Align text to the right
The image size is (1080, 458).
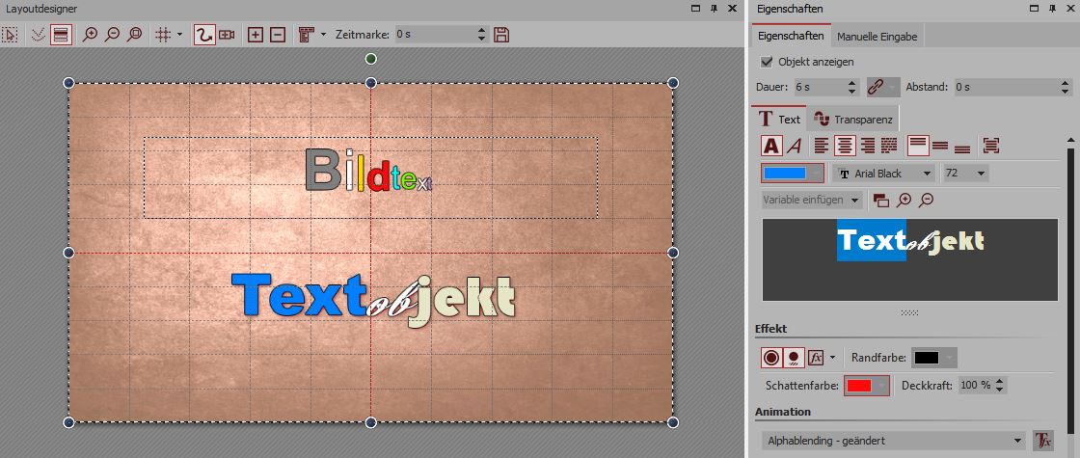pyautogui.click(x=867, y=146)
